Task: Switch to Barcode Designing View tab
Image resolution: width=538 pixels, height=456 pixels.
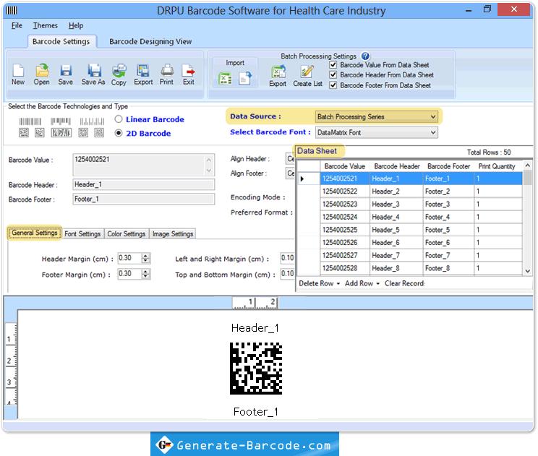Action: point(150,41)
